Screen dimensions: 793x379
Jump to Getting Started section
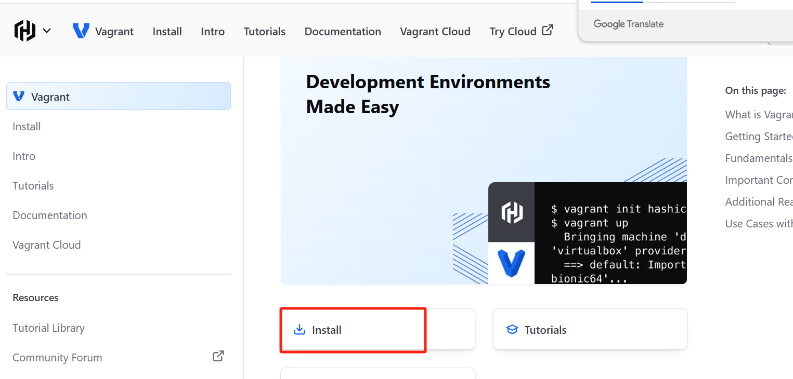[759, 137]
